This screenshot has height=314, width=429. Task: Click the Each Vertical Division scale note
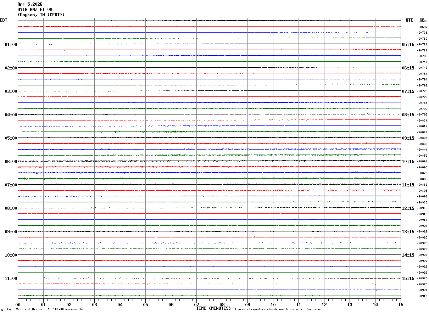tap(45, 309)
